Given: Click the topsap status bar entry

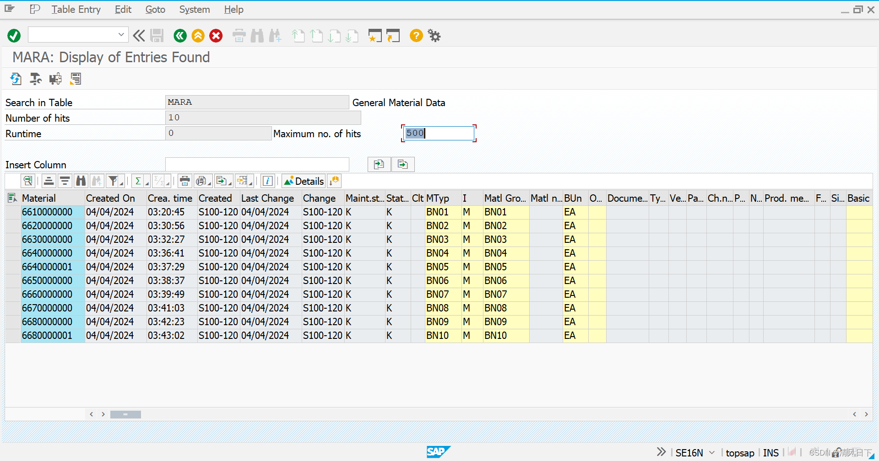Looking at the screenshot, I should tap(740, 453).
